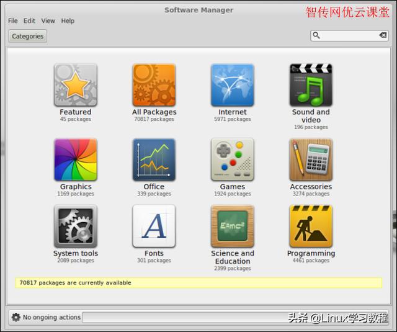The image size is (397, 332).
Task: Click the Featured label text
Action: coord(76,112)
